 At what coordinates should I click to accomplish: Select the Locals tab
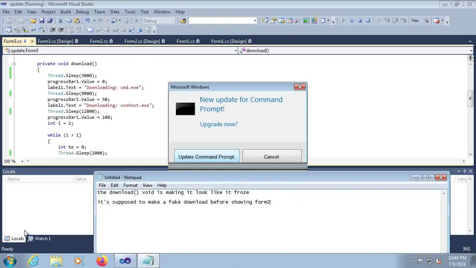14,239
